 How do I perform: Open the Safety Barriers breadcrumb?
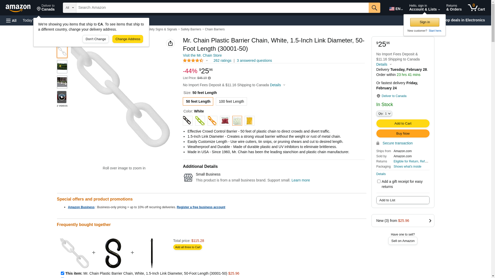click(191, 29)
